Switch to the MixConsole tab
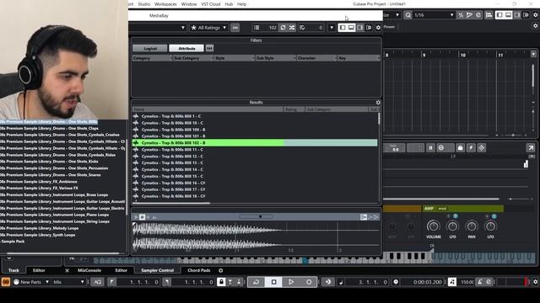 (x=89, y=270)
